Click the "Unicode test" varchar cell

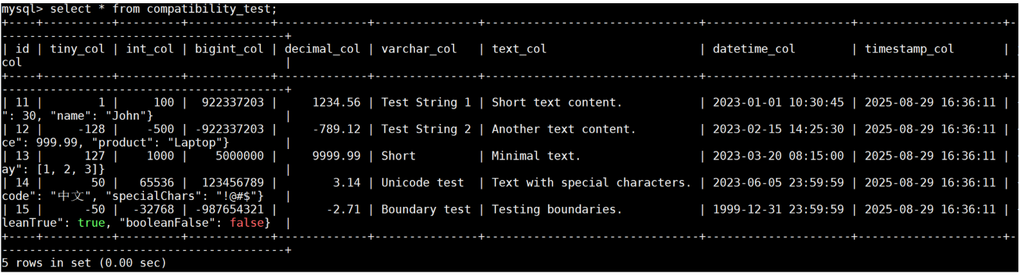click(422, 182)
